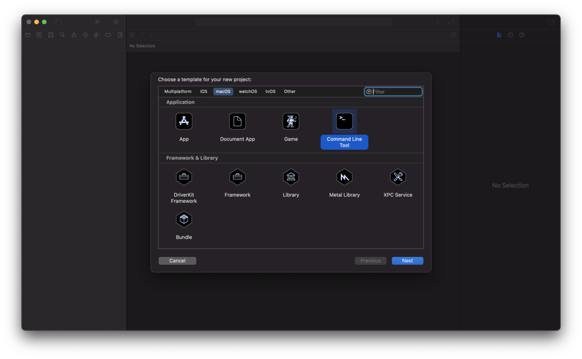Go back with the left chevron
582x359 pixels.
(142, 35)
